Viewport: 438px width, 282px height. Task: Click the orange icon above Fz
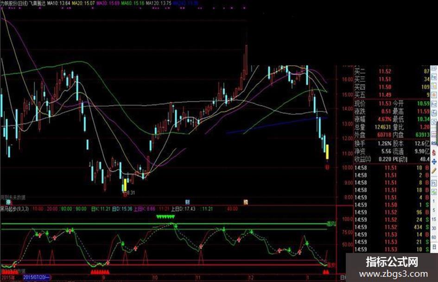click(434, 95)
